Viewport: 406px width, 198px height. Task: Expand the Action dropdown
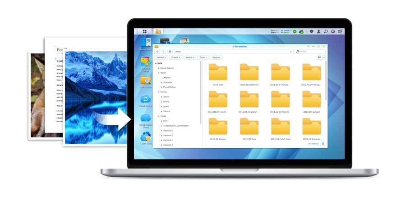(x=189, y=57)
